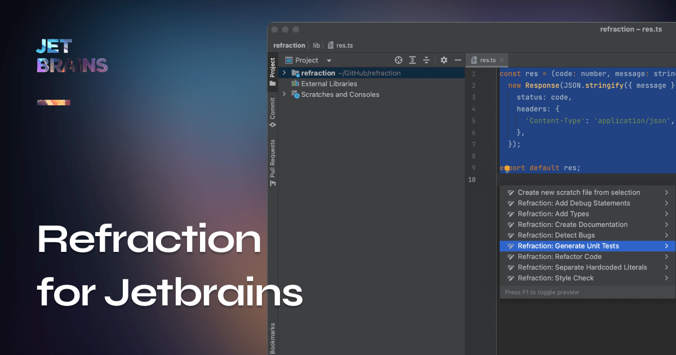Viewport: 676px width, 355px height.
Task: Open the Commit tool window icon
Action: click(x=273, y=113)
